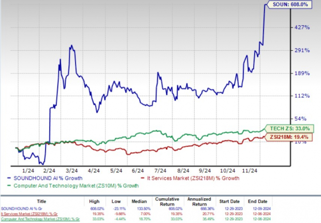
Task: Open the It Services Market (ZSI218M) % Gr table link
Action: (29, 214)
